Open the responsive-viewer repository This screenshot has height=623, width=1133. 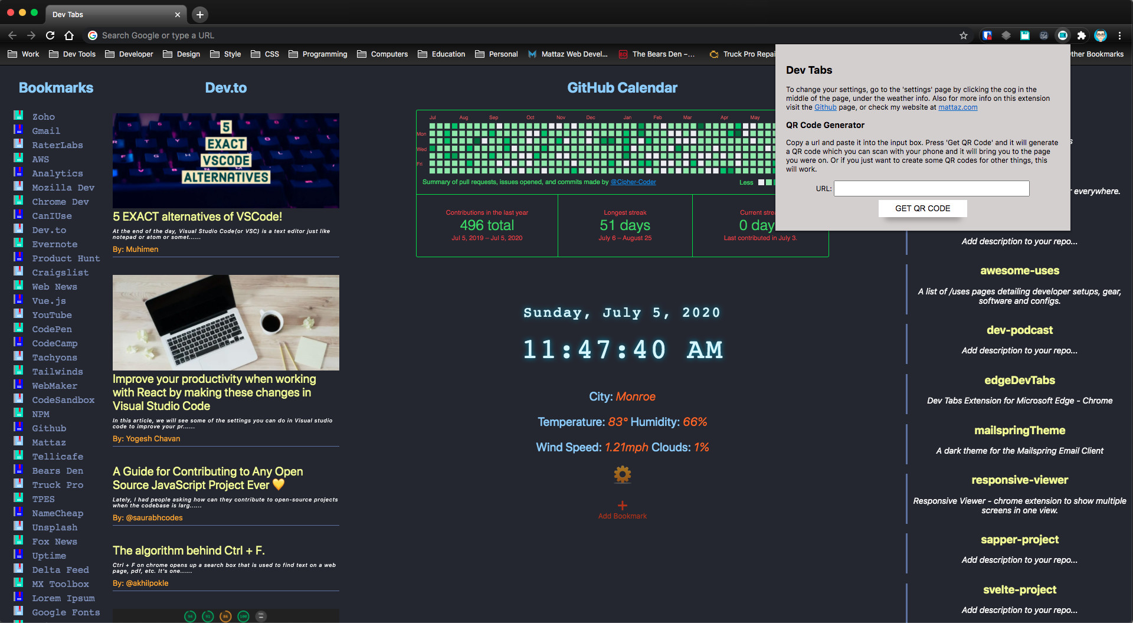(x=1020, y=480)
